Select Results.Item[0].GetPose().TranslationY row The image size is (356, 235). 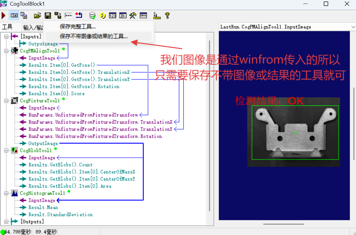coord(79,79)
